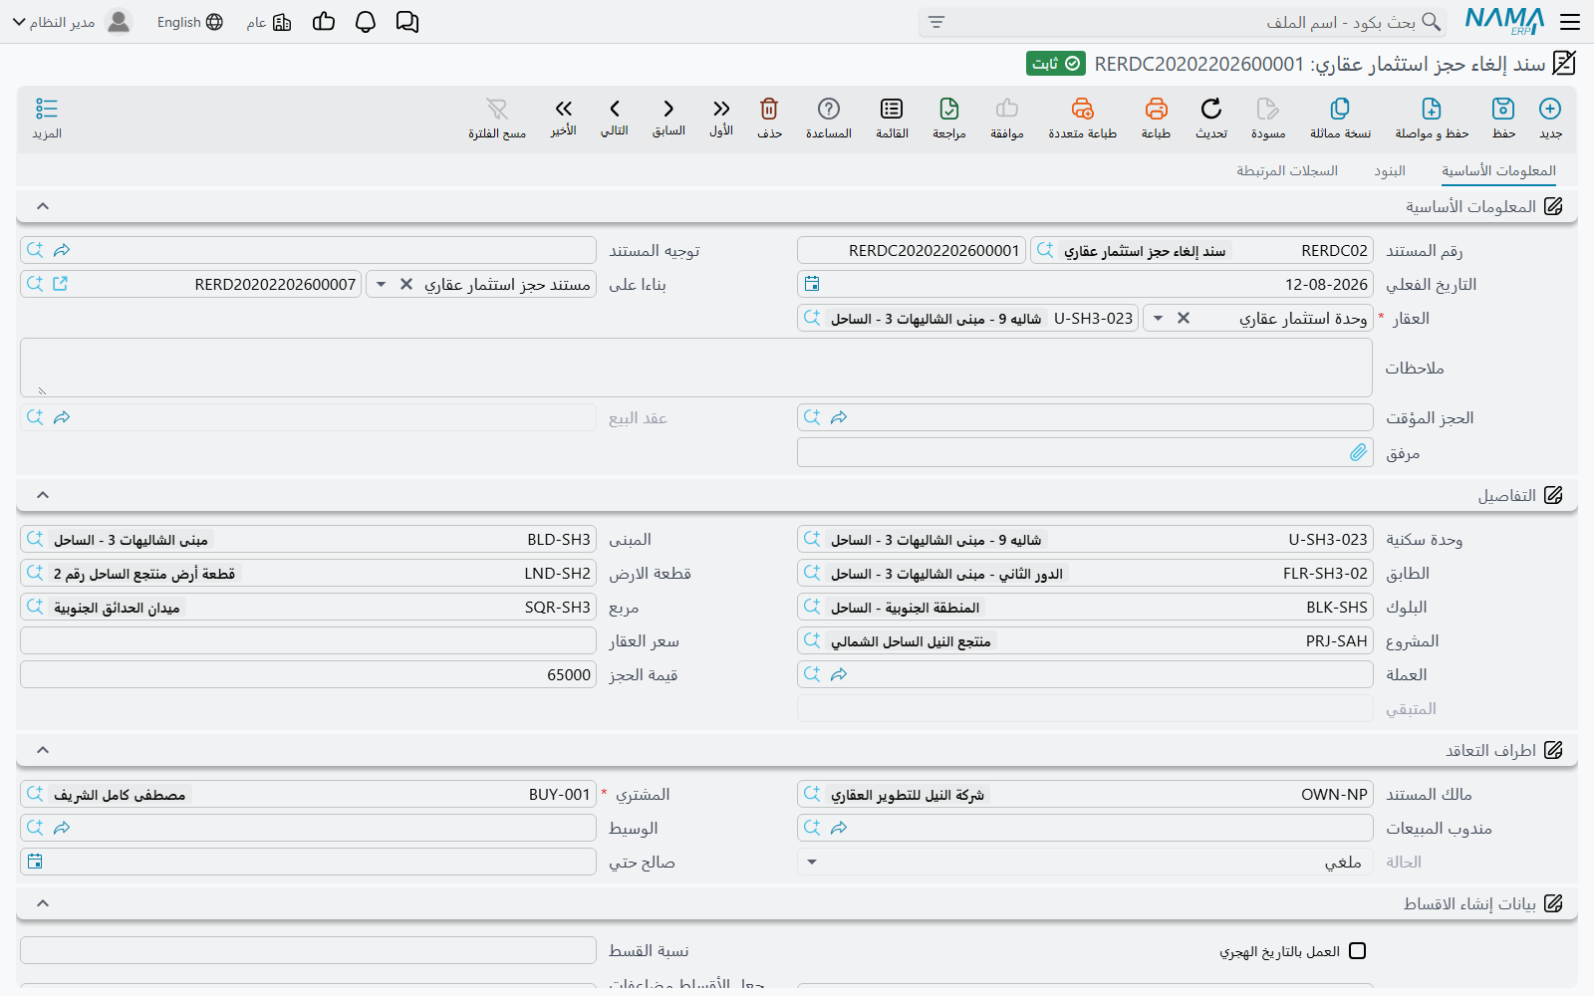Open the chat messages icon
The height and width of the screenshot is (996, 1594).
(407, 22)
